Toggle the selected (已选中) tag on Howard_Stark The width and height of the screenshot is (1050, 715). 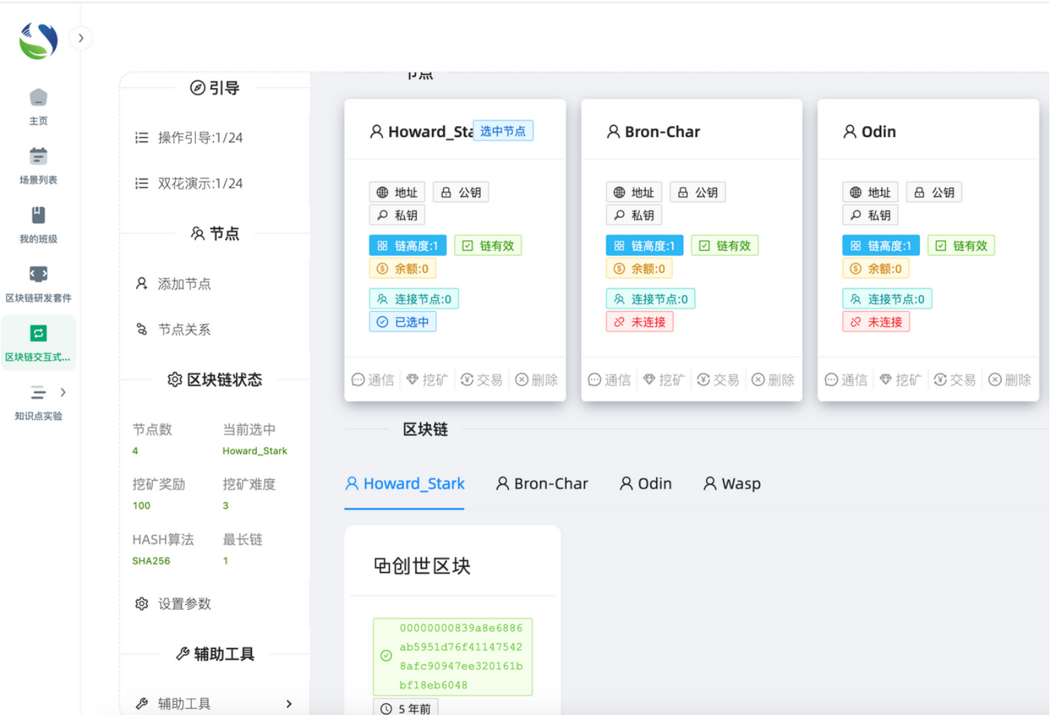(402, 322)
